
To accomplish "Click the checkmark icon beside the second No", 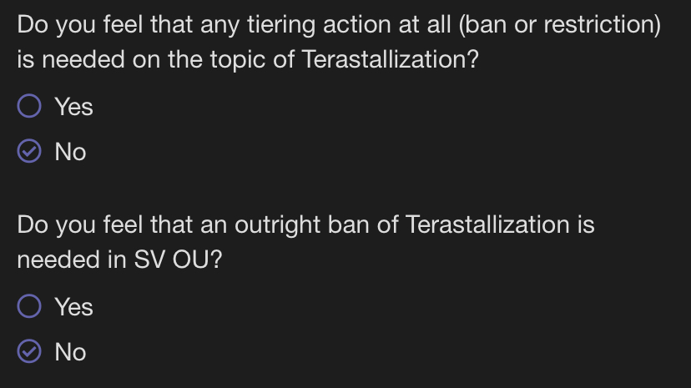I will 29,351.
